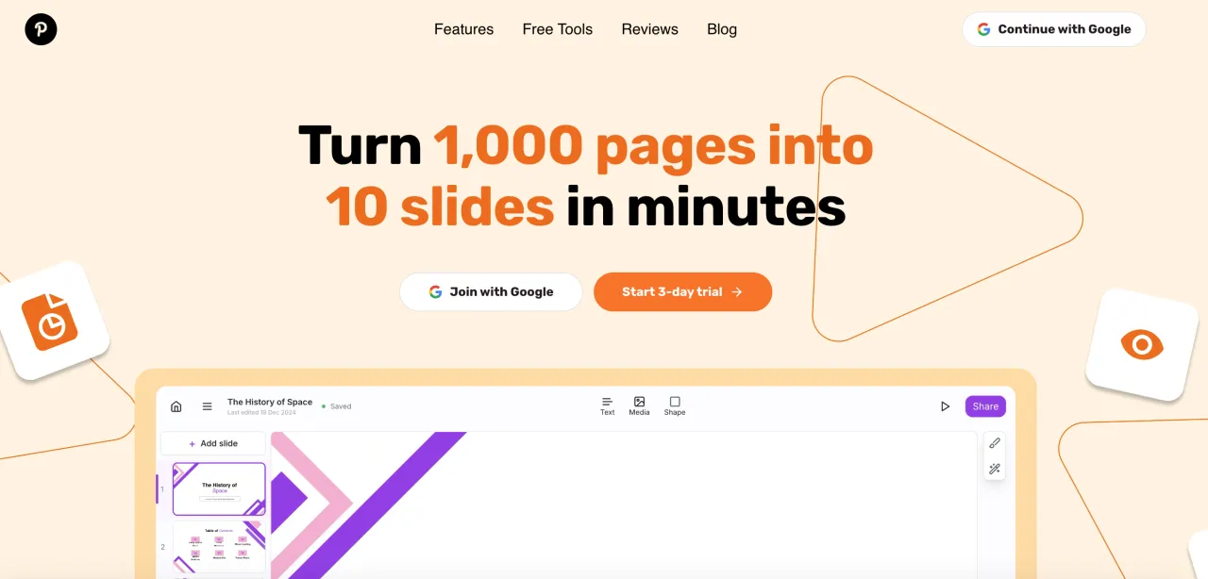Click the purple Share button
This screenshot has width=1208, height=579.
point(985,406)
